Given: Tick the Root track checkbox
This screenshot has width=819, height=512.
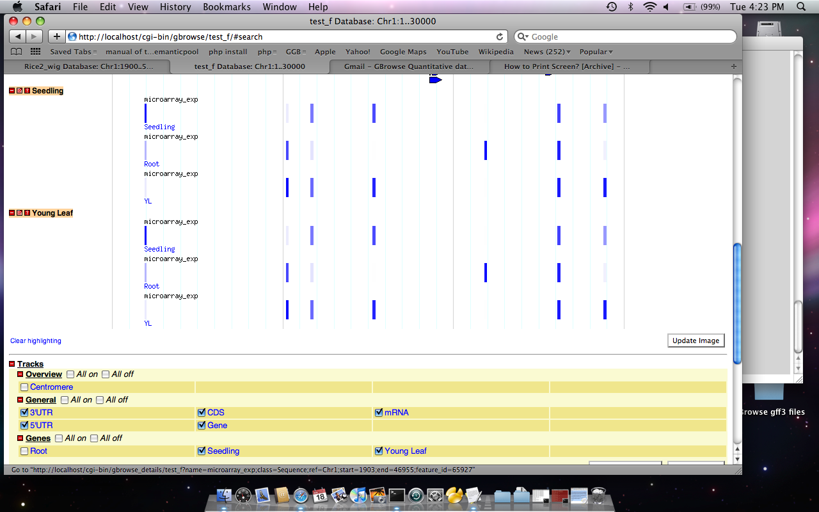Looking at the screenshot, I should click(24, 451).
